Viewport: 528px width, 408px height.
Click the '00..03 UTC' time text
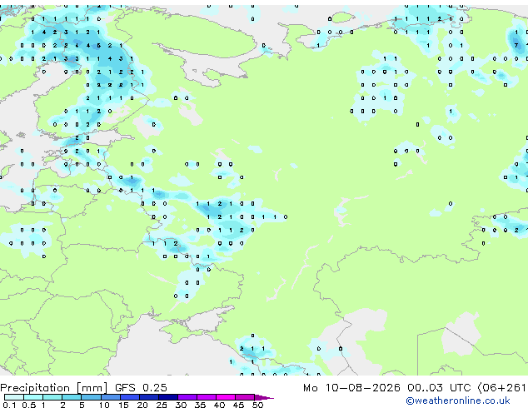439,387
